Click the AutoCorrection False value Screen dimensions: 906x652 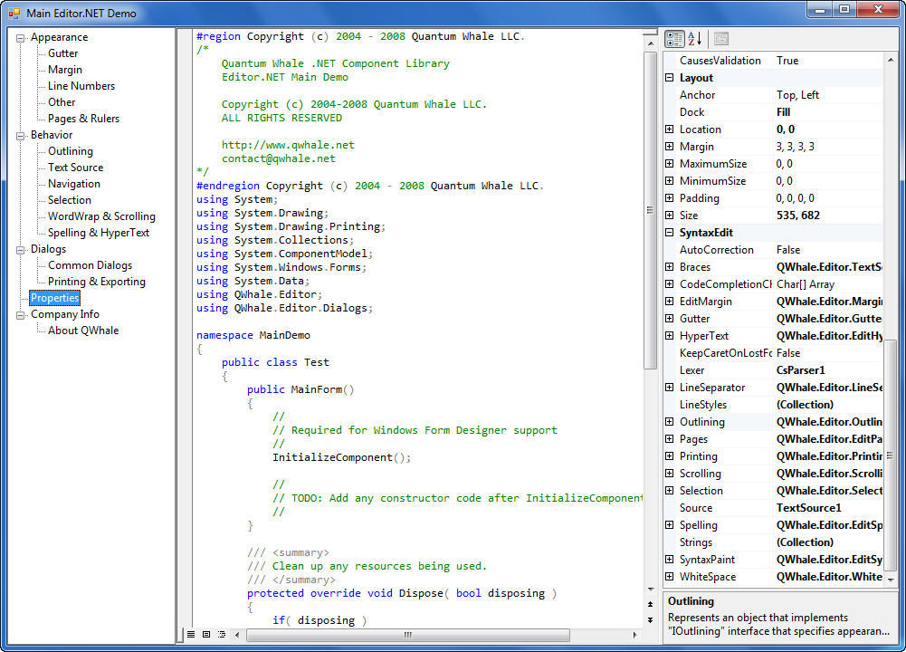point(788,250)
